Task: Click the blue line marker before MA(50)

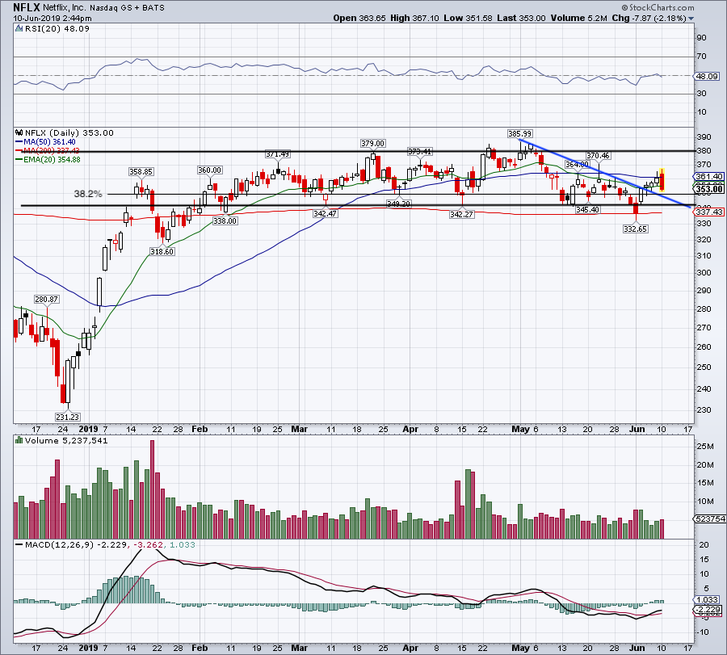Action: tap(19, 142)
